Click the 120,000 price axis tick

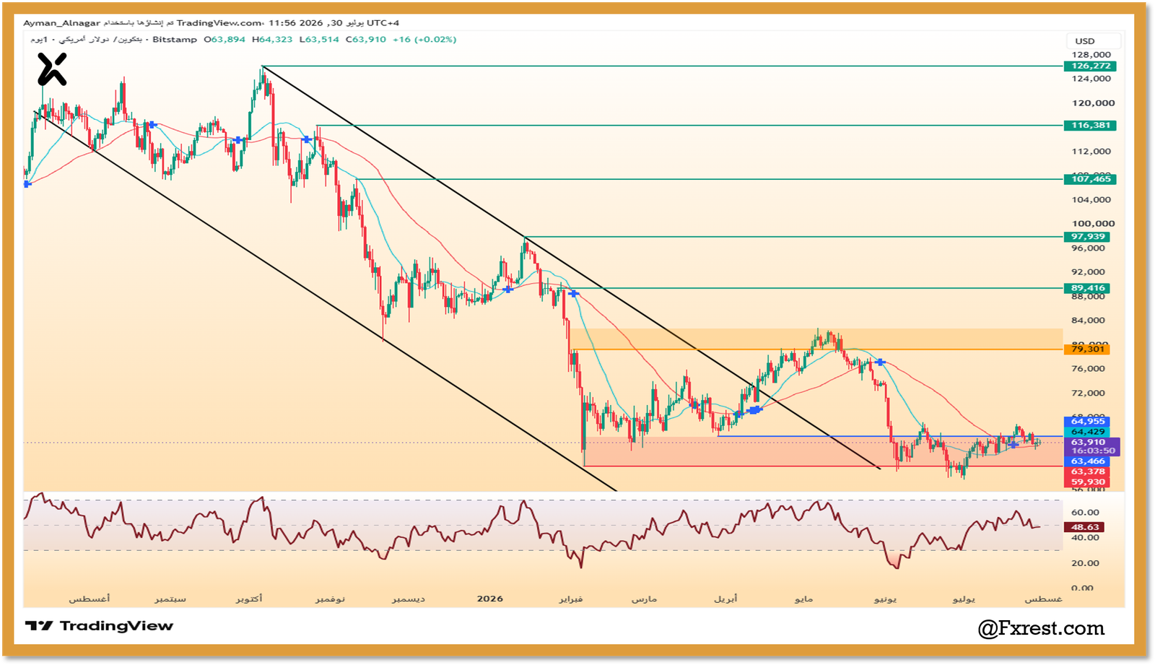point(1093,103)
